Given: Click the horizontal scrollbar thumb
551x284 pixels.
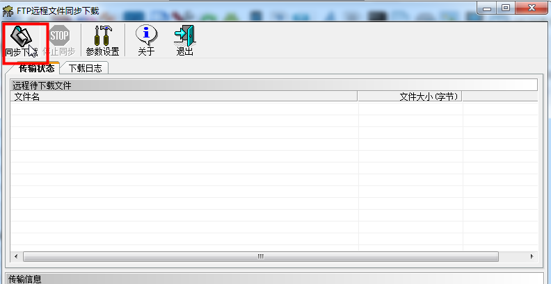Looking at the screenshot, I should click(x=260, y=256).
